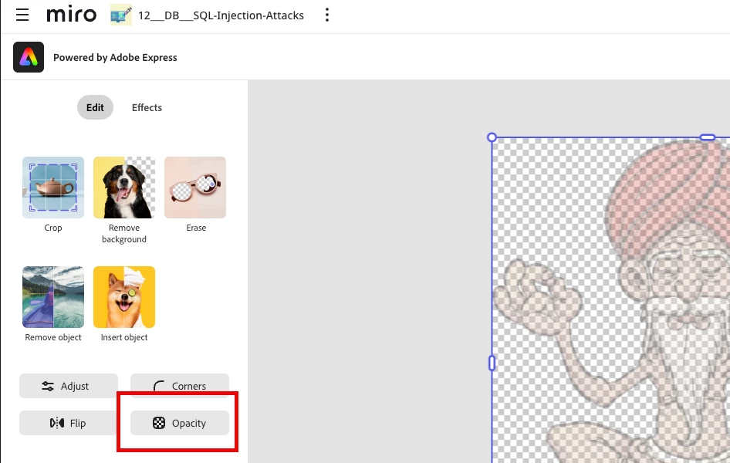Image resolution: width=730 pixels, height=463 pixels.
Task: Click the board title 12__DB__SQL-Injection-Attacks
Action: (221, 15)
